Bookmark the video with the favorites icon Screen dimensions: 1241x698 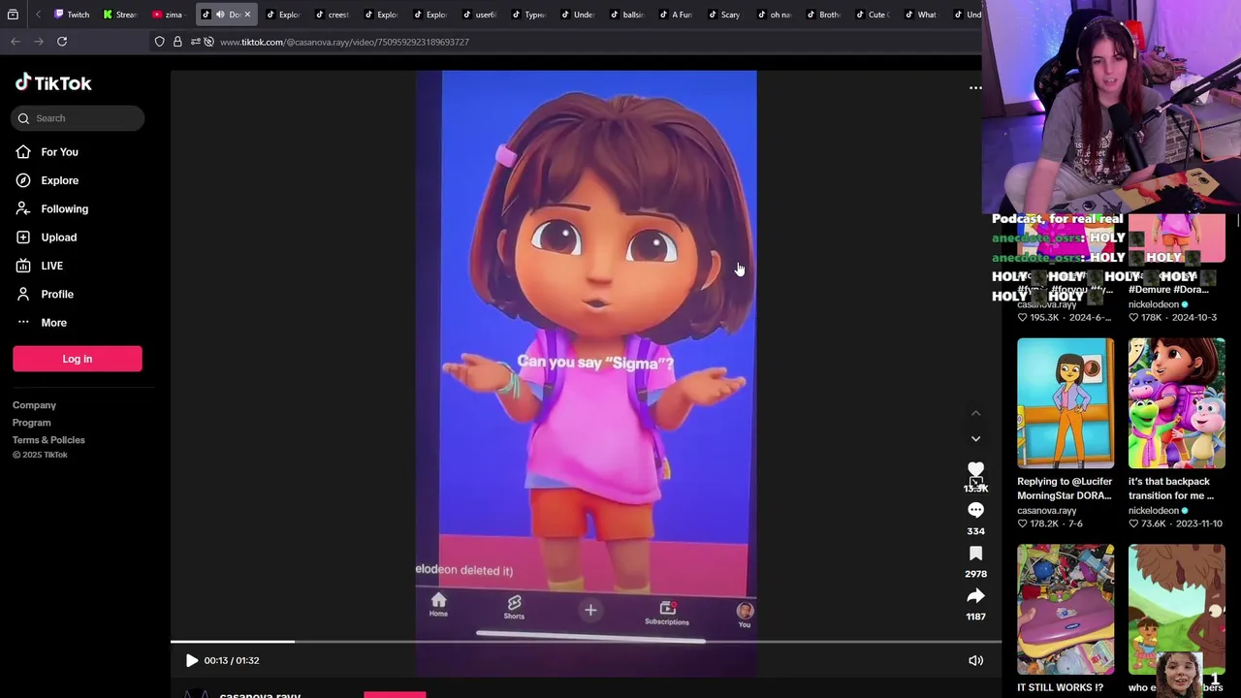(975, 553)
